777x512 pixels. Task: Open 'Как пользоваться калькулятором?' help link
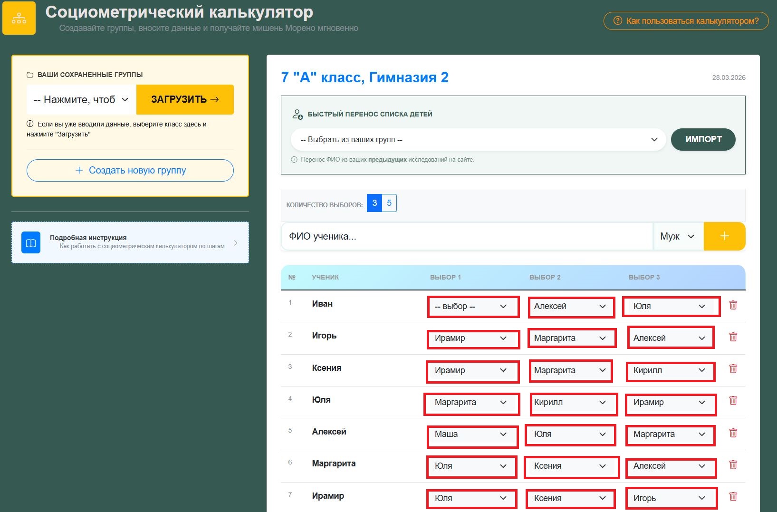(x=686, y=21)
